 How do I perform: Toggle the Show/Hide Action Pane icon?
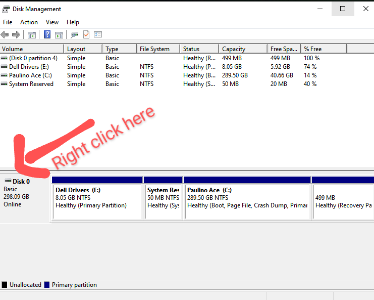click(59, 35)
